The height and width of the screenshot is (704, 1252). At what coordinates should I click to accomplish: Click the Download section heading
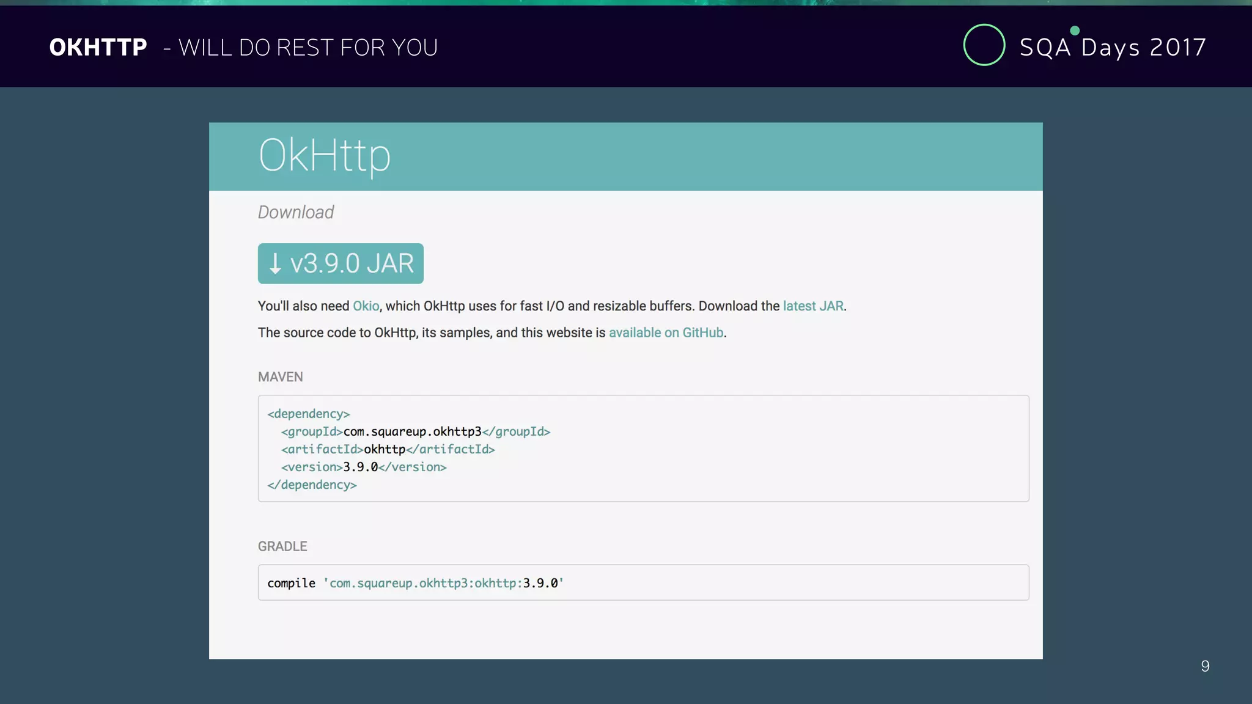[296, 213]
